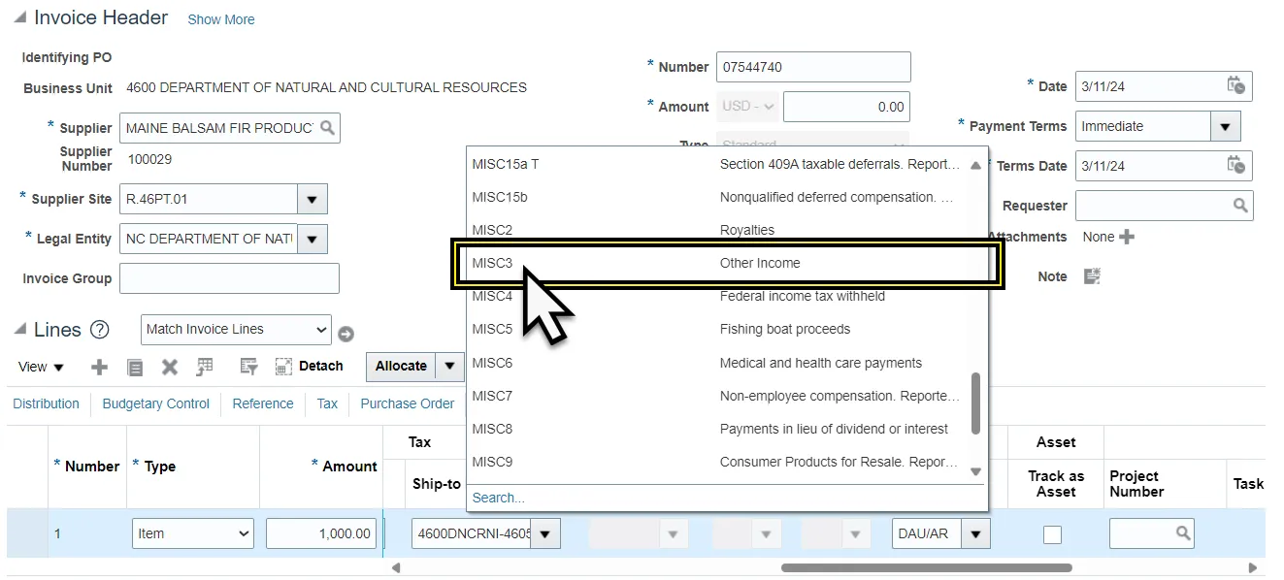Open the DAU/AR dropdown arrow
1284x580 pixels.
[975, 533]
